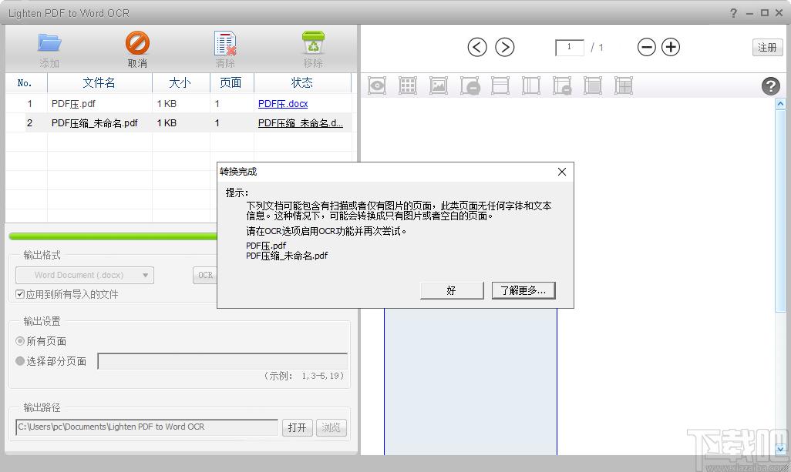Select the add column line tool
This screenshot has height=472, width=791.
pyautogui.click(x=530, y=85)
